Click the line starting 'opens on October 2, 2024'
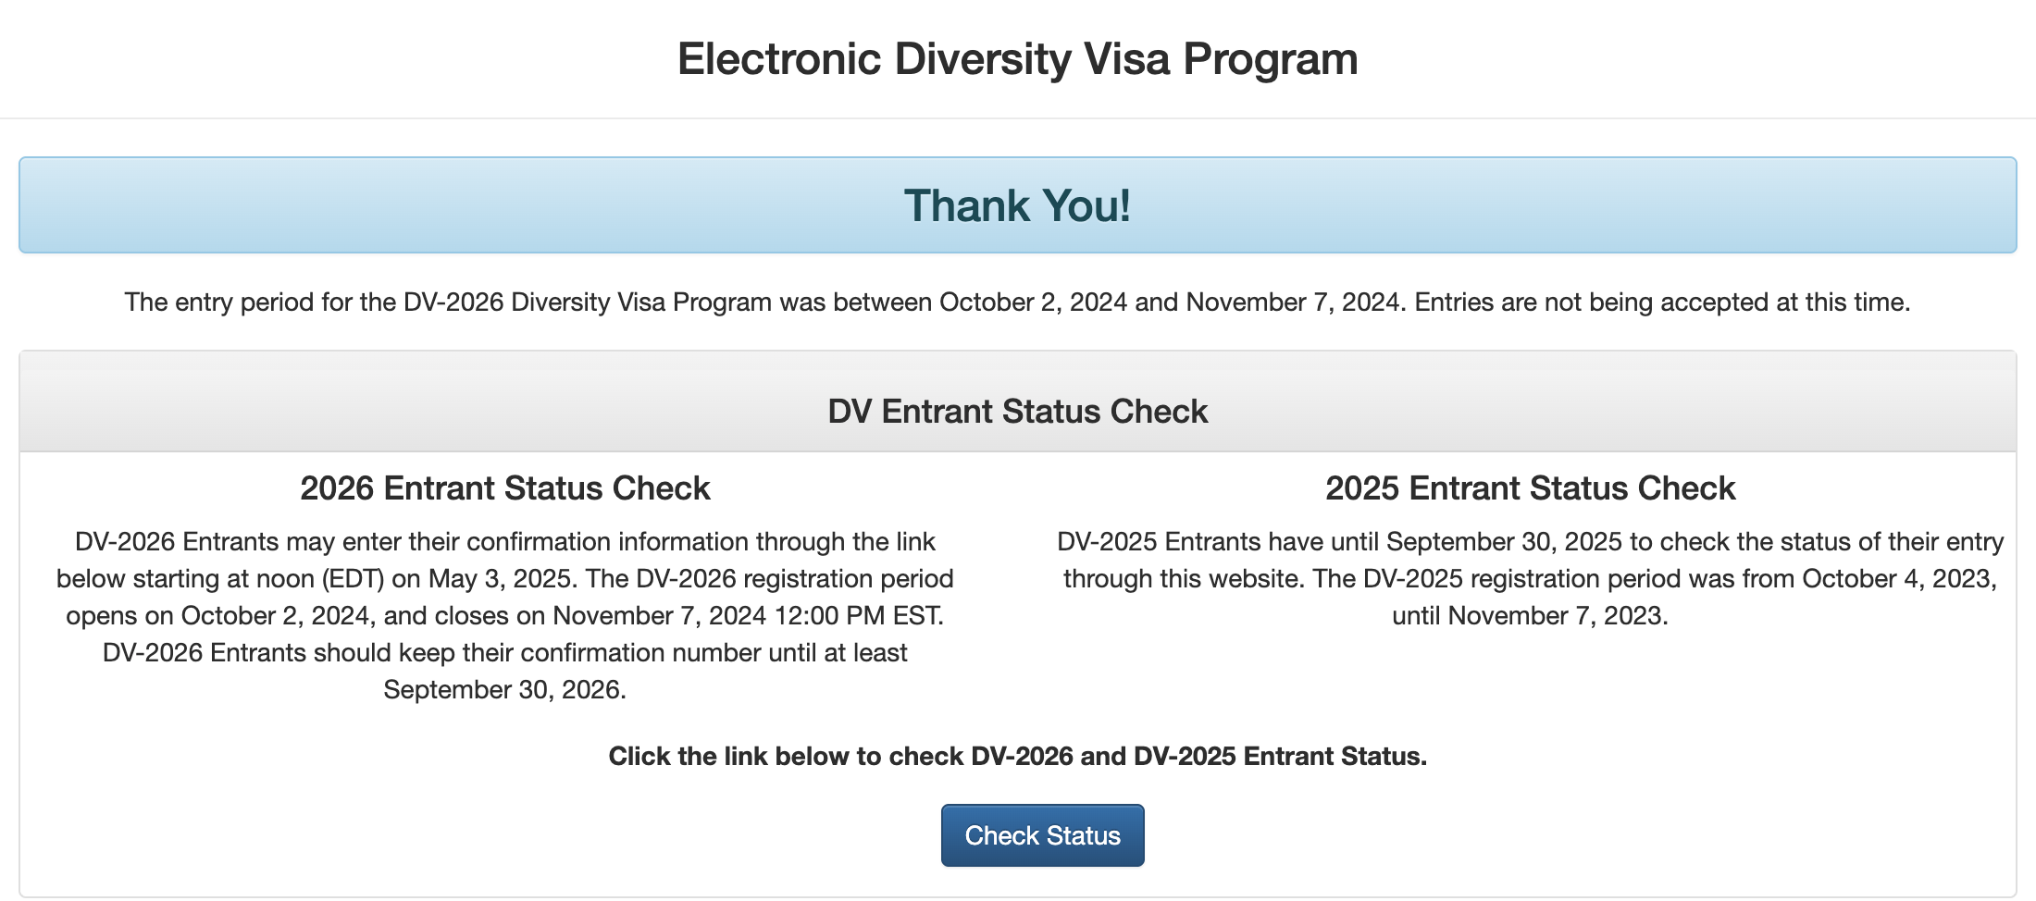 point(504,616)
